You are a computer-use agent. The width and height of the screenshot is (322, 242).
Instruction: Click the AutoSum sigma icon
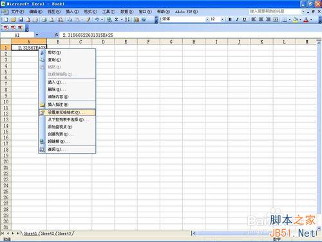[117, 20]
